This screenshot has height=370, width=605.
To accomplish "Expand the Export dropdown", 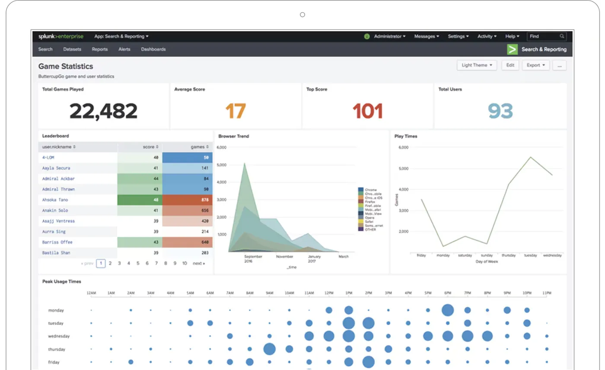I will pos(535,65).
